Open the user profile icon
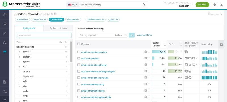Image resolution: width=227 pixels, height=102 pixels. (222, 5)
